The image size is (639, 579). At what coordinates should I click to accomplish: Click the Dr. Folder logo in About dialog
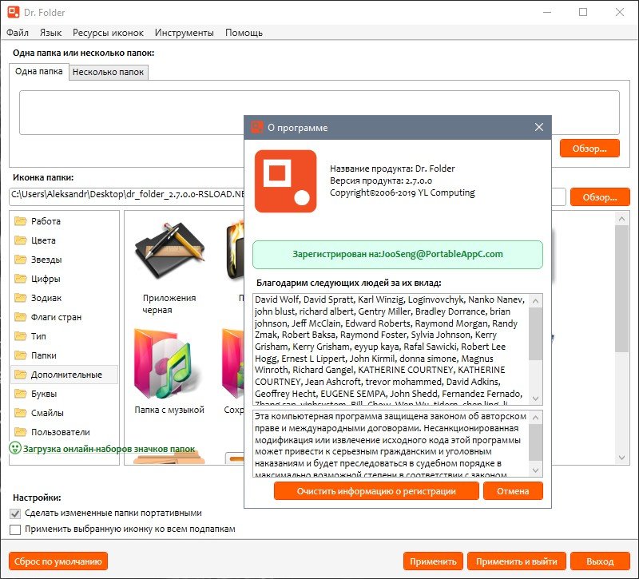coord(286,181)
